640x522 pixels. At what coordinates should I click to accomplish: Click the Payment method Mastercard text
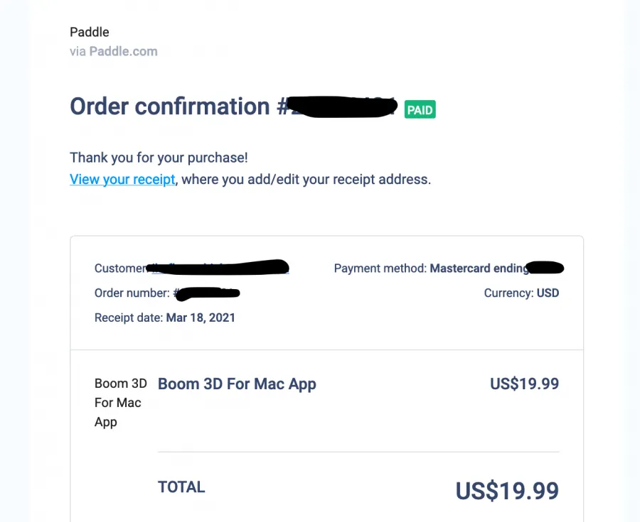(431, 268)
